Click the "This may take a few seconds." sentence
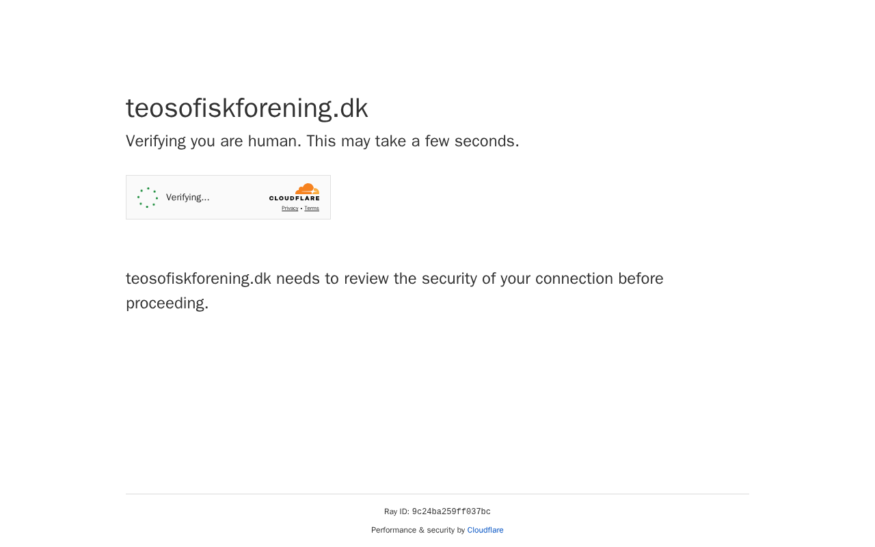The image size is (875, 547). [412, 142]
